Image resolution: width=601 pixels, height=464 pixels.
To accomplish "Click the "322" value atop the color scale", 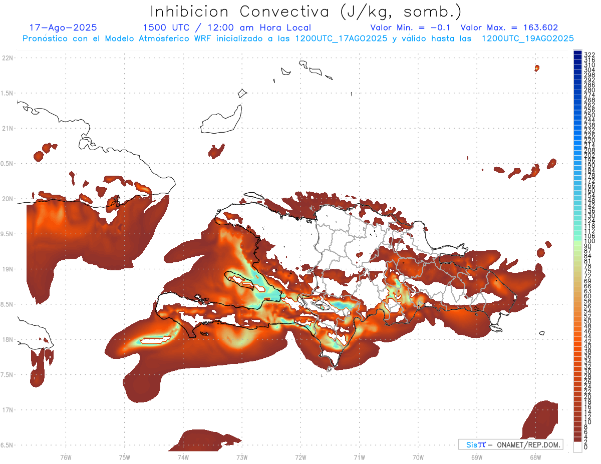I will point(589,55).
